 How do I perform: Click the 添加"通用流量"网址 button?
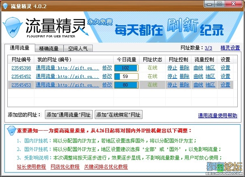(x=69, y=114)
